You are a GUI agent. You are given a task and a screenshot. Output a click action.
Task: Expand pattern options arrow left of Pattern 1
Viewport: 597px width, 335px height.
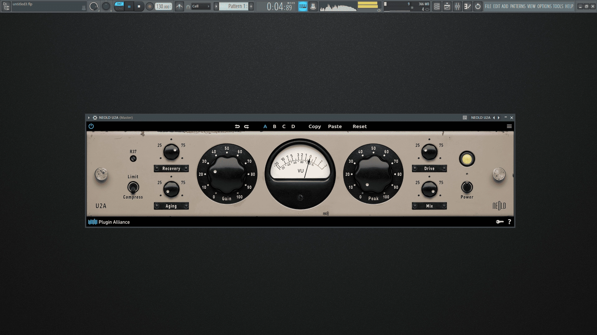(216, 6)
